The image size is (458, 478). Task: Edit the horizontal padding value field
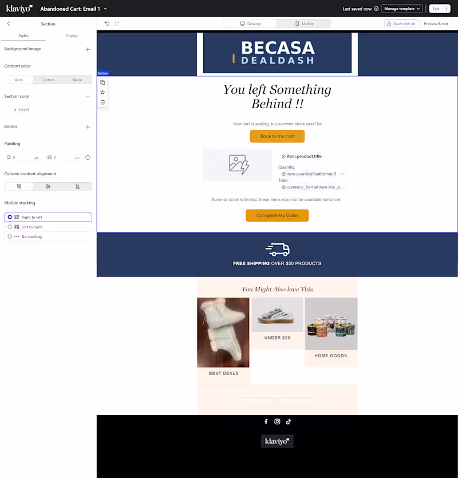click(x=65, y=157)
